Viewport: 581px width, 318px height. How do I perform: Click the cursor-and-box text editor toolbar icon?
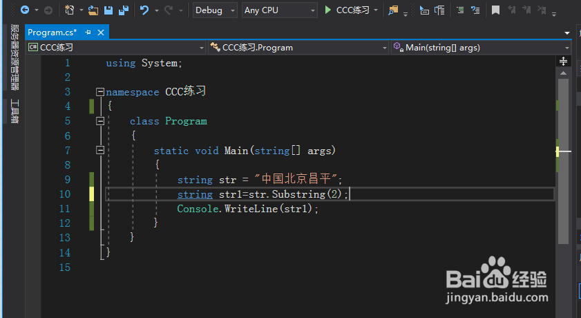(424, 10)
